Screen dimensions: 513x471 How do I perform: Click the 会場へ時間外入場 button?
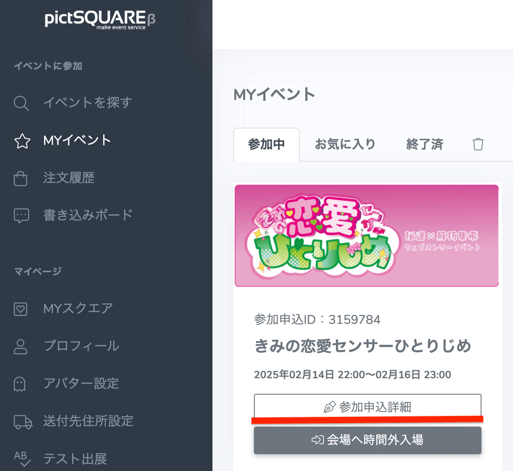click(x=367, y=440)
